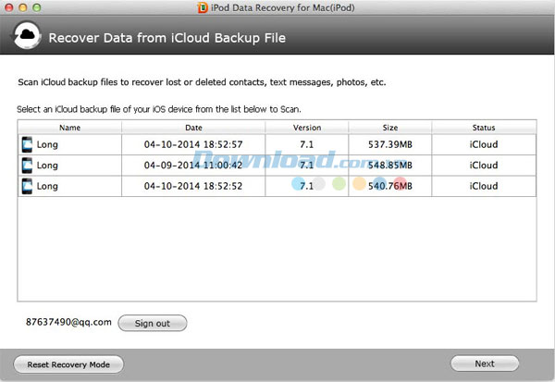555x382 pixels.
Task: Click Reset Recovery Mode button
Action: tap(68, 364)
